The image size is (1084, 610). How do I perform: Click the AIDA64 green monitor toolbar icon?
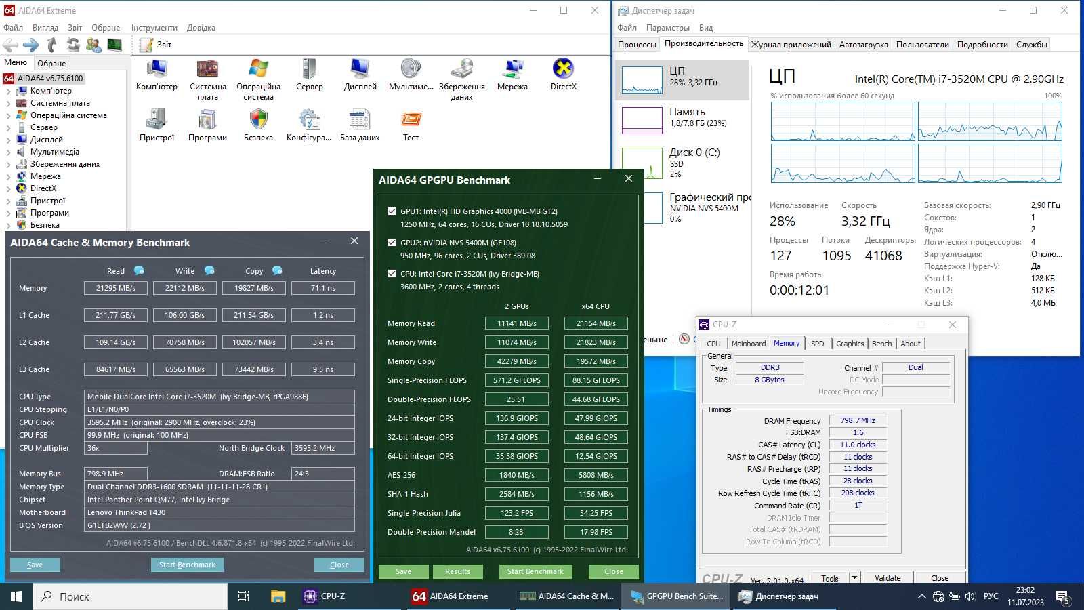click(114, 45)
